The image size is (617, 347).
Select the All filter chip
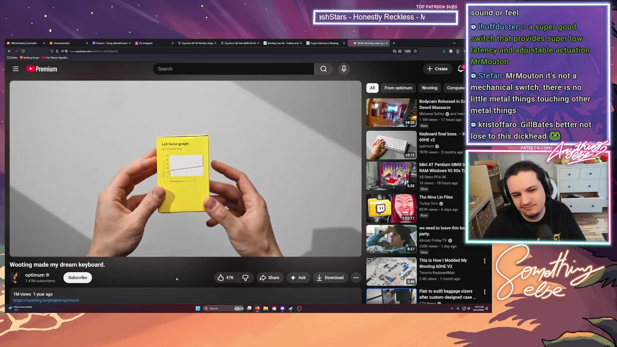tap(372, 88)
